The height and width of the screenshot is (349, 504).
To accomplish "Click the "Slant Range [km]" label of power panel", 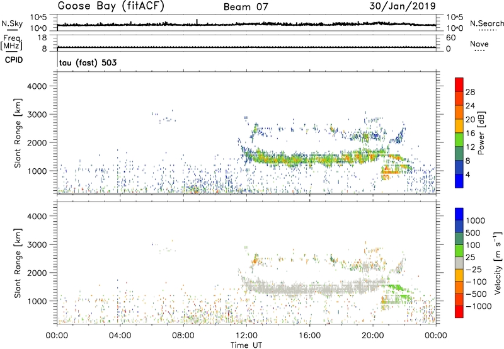I will coord(18,133).
